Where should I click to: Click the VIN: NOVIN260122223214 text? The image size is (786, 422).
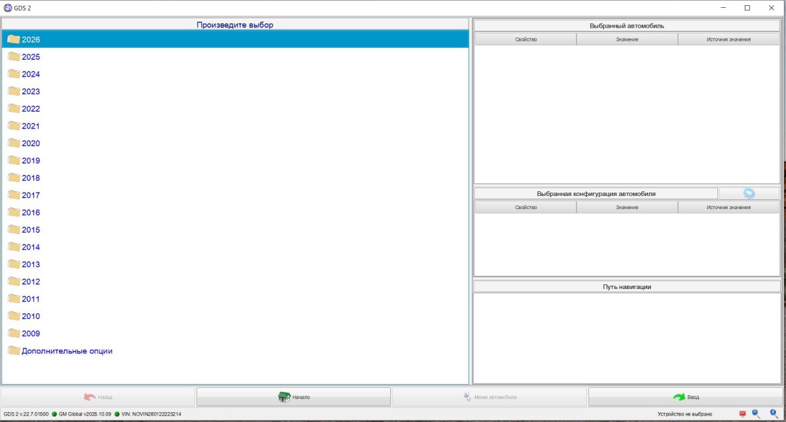coord(151,414)
